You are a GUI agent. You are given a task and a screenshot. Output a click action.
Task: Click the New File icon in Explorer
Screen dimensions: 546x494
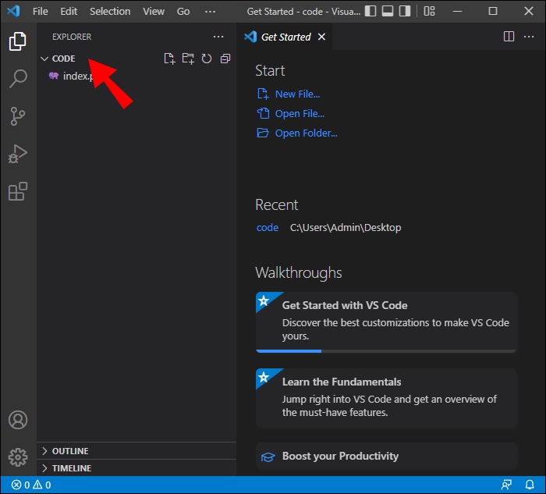coord(169,59)
